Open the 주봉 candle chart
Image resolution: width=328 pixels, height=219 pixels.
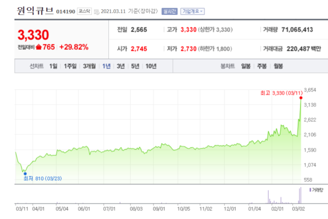click(262, 66)
